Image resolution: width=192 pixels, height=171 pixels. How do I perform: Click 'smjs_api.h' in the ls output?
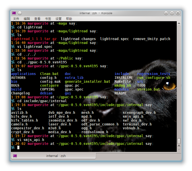pos(133,116)
